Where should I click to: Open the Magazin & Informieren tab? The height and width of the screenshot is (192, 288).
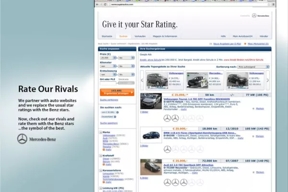point(165,36)
